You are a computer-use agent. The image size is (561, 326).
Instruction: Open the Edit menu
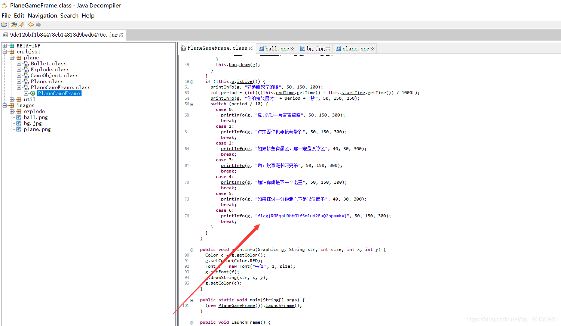19,15
